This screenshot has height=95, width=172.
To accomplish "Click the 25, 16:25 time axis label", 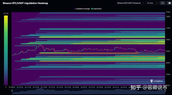I will (60, 87).
